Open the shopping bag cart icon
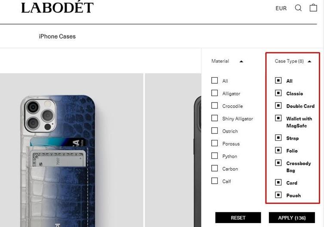The image size is (324, 227). tap(313, 8)
